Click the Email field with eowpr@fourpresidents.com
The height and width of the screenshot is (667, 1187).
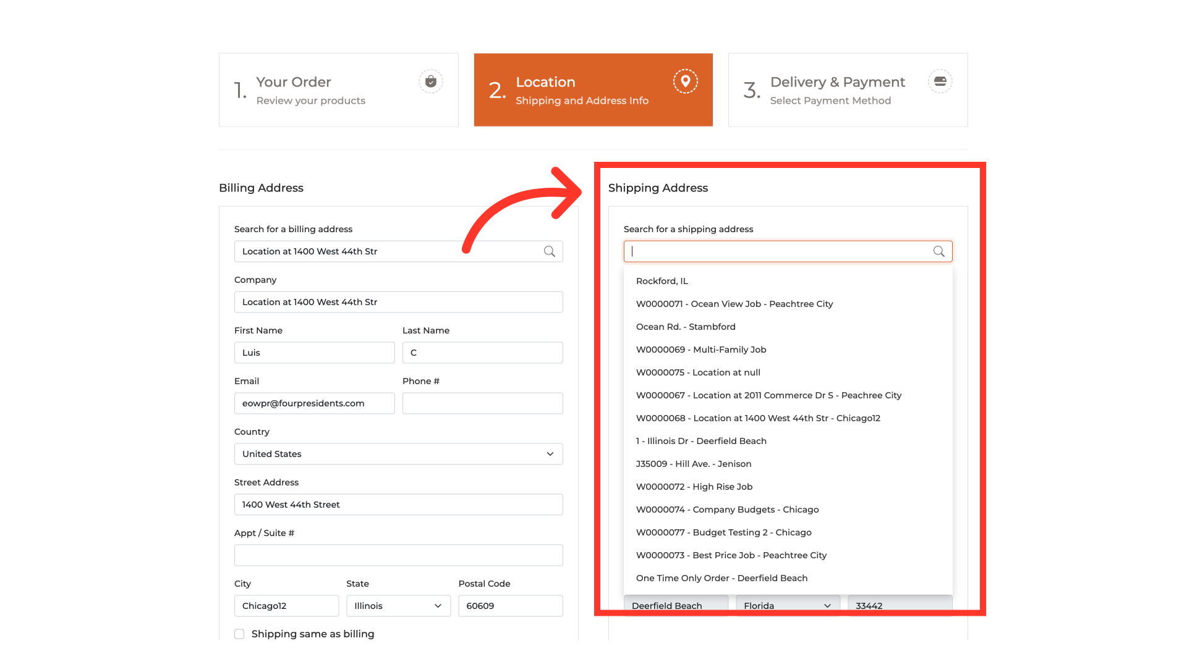click(x=314, y=403)
